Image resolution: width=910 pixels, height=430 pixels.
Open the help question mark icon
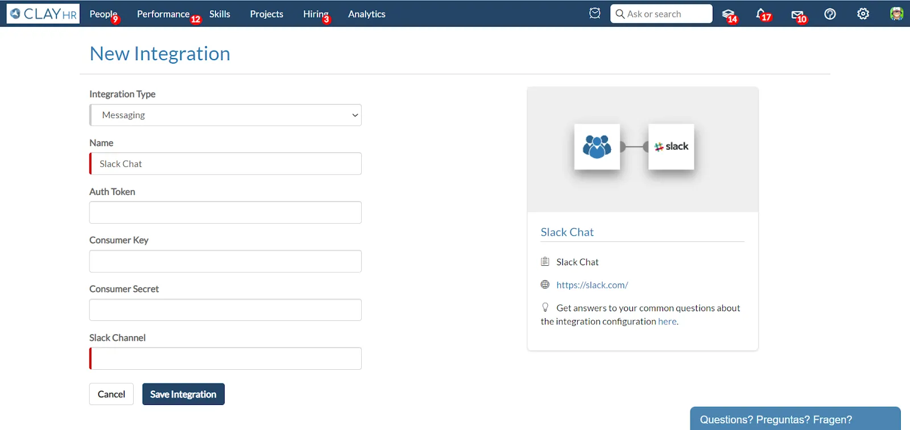(x=830, y=14)
